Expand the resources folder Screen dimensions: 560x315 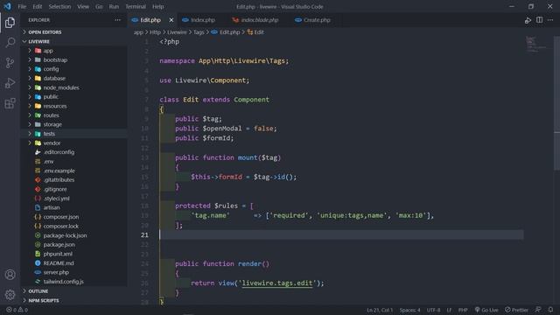[x=74, y=106]
